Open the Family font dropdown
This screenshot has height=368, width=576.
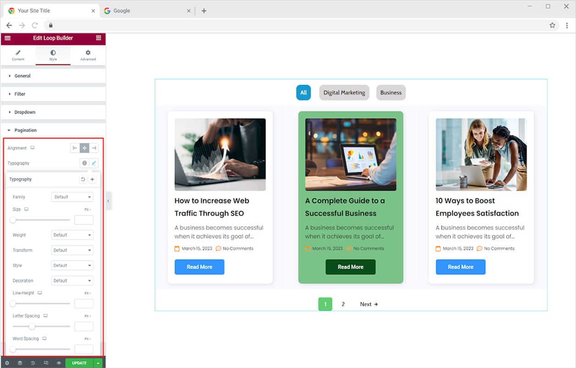72,197
